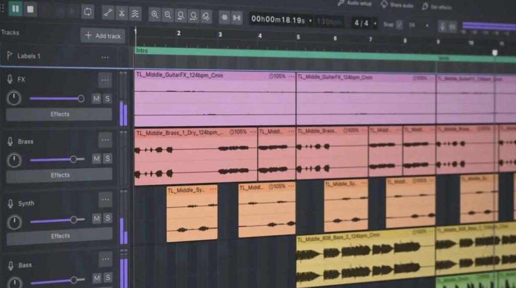Click the trim audio outside selection icon
Image resolution: width=516 pixels, height=288 pixels.
(x=224, y=18)
